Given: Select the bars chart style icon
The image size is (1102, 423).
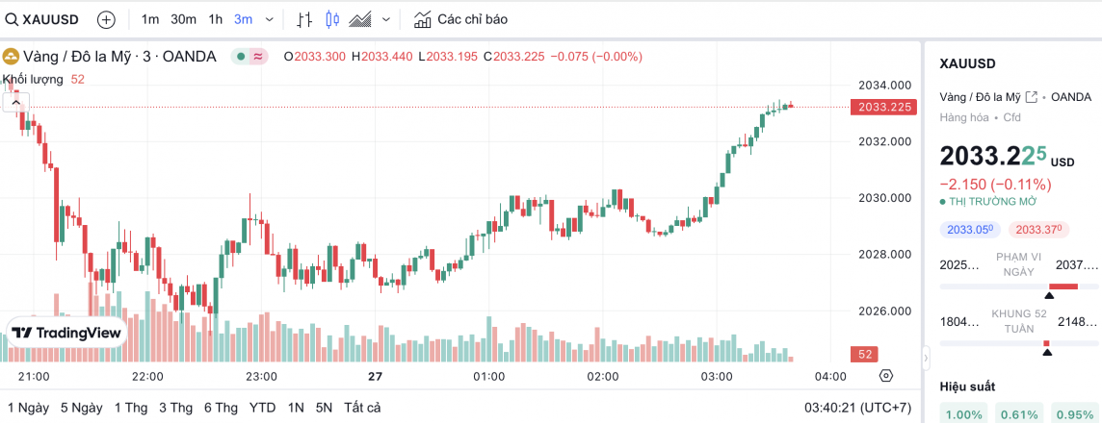Looking at the screenshot, I should click(304, 19).
